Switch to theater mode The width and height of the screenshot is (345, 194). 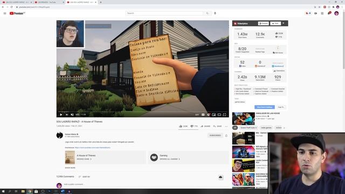pyautogui.click(x=219, y=115)
